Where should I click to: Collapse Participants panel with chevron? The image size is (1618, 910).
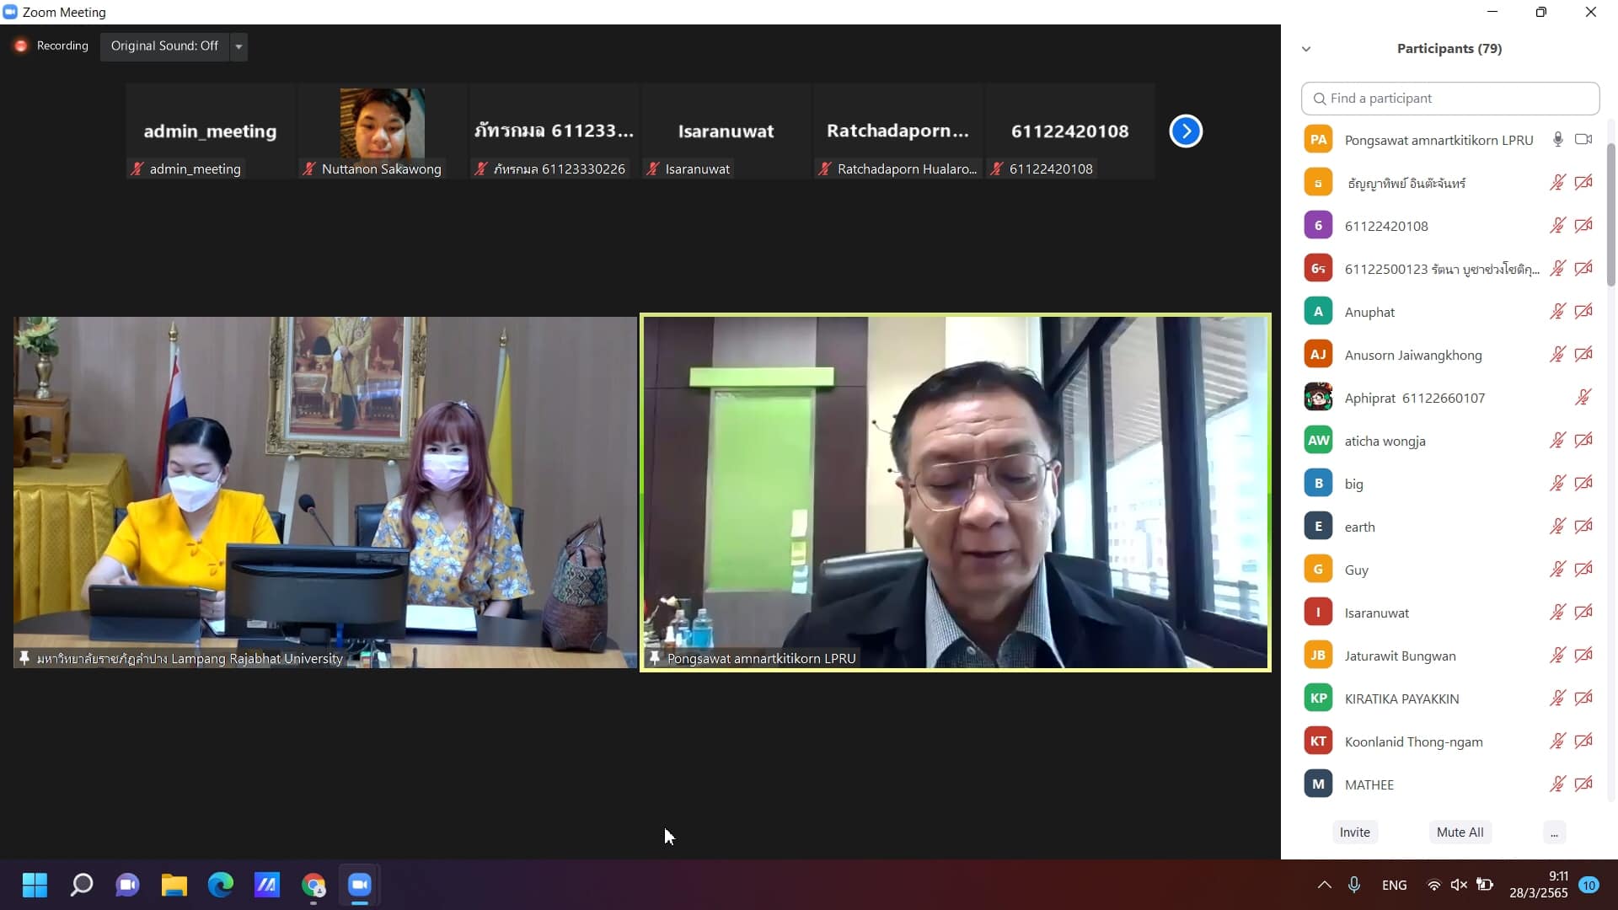(x=1306, y=49)
